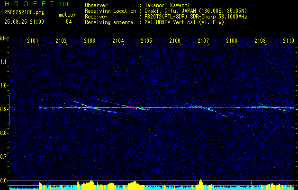Click the Receiving Location label
298x190 pixels.
click(x=110, y=11)
